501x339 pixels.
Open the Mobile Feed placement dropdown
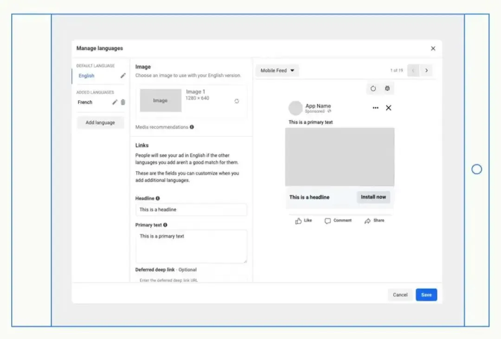[x=277, y=70]
